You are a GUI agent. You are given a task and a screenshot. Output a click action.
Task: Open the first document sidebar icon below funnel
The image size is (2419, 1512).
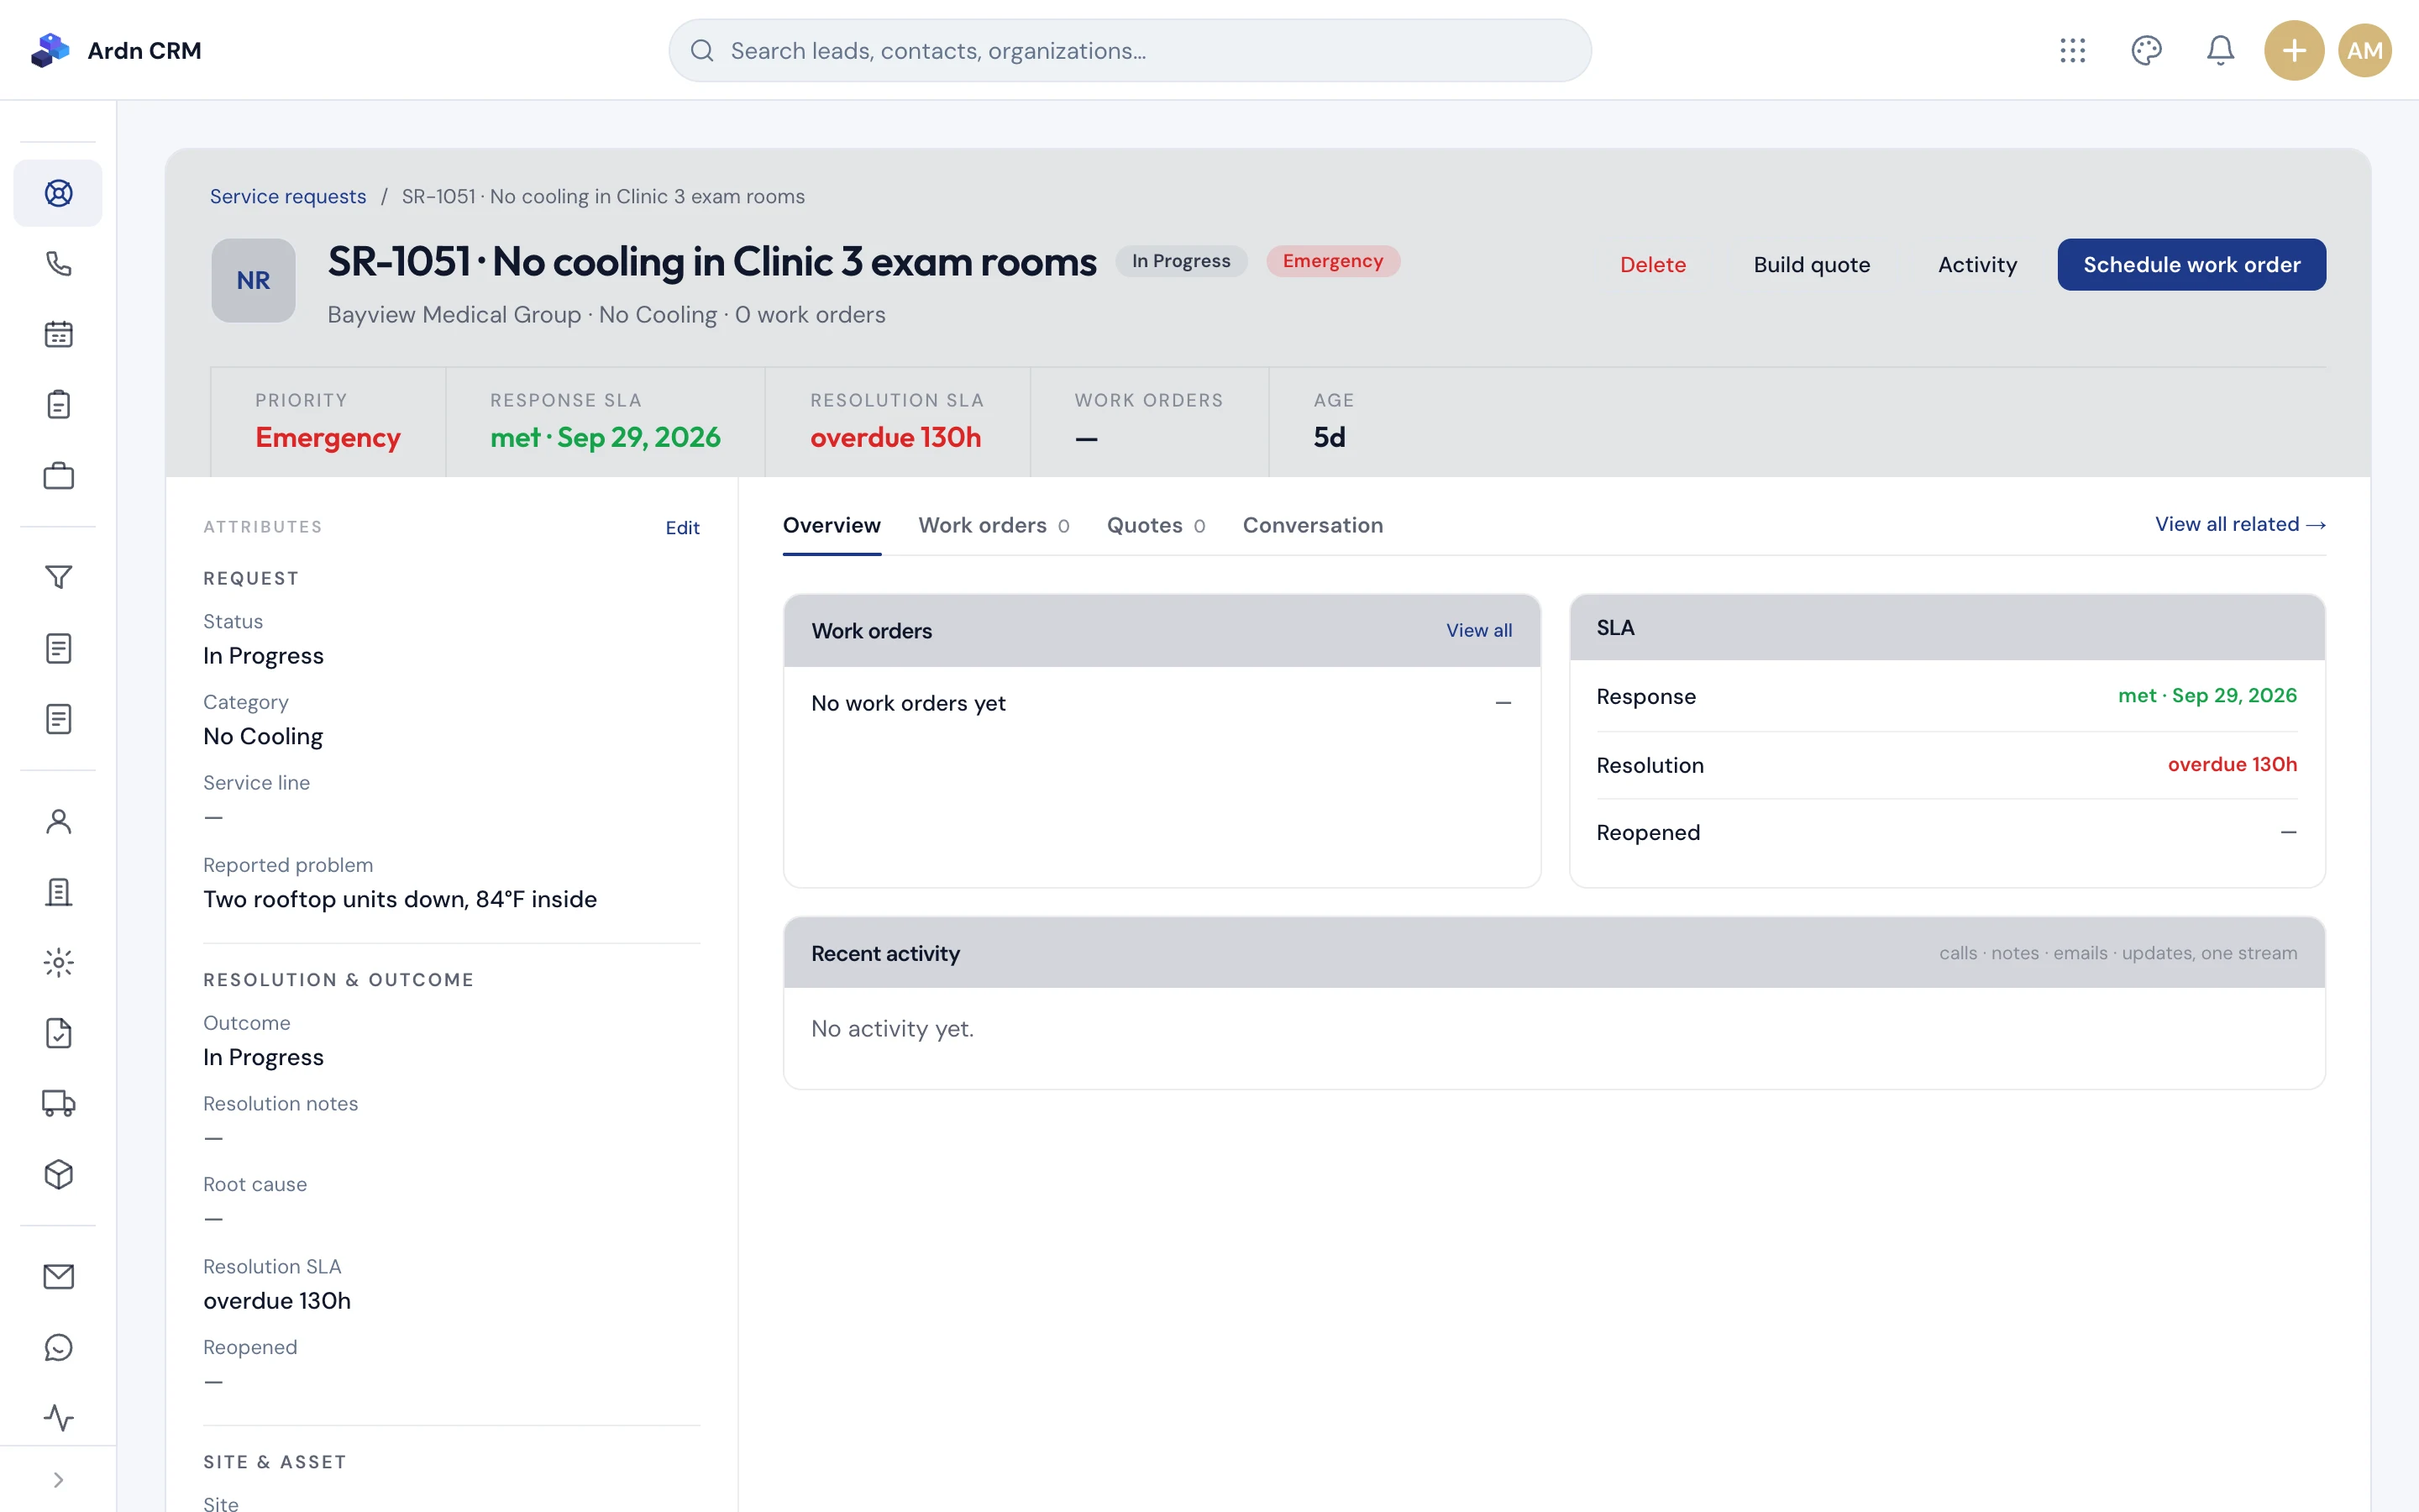coord(58,648)
